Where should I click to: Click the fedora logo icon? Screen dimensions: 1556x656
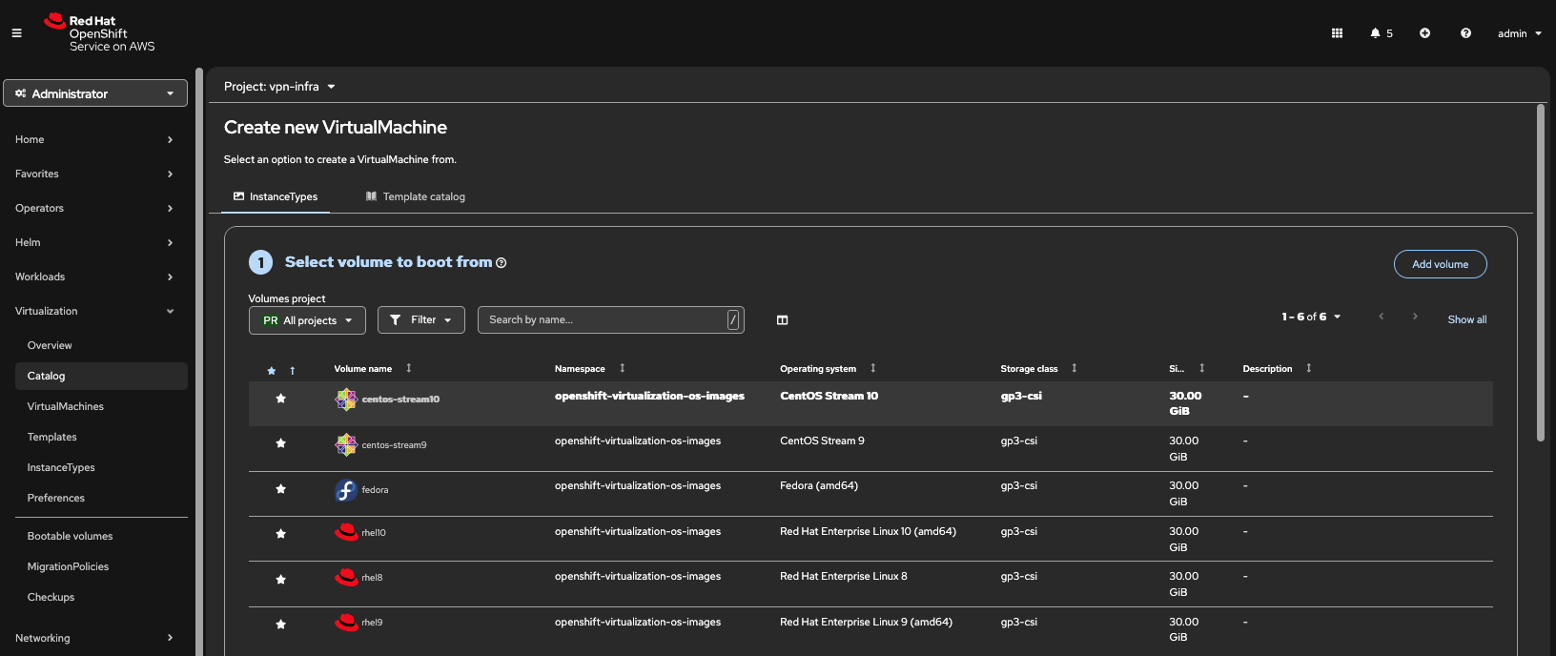click(346, 490)
